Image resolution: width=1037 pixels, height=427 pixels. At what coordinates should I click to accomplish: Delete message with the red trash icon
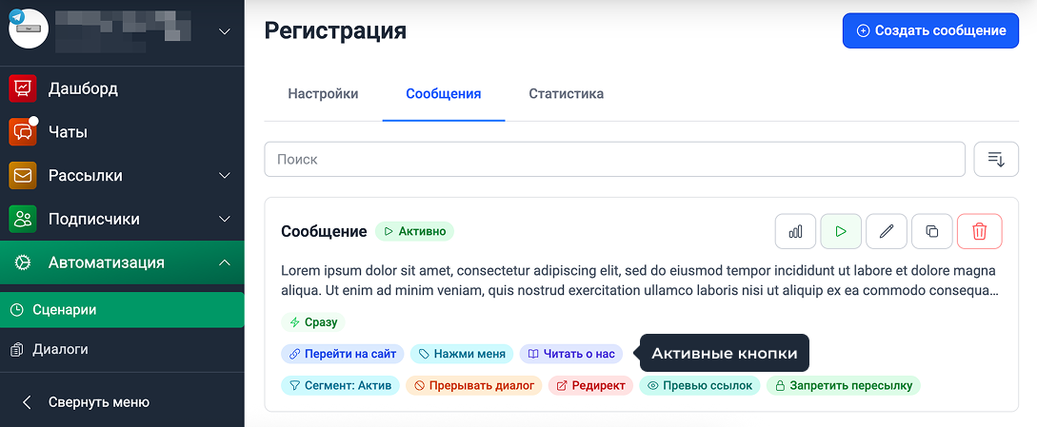click(x=979, y=231)
